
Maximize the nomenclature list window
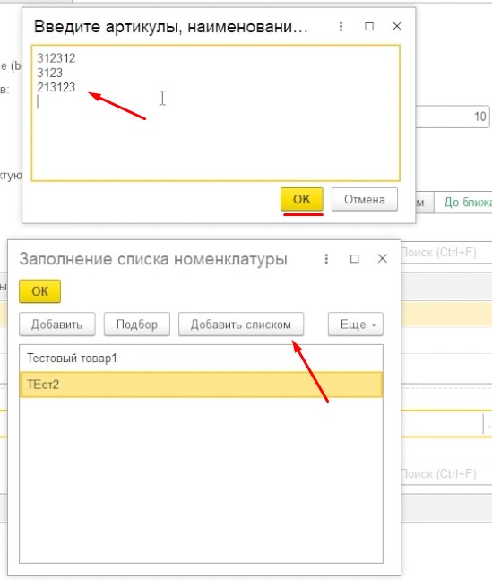354,258
